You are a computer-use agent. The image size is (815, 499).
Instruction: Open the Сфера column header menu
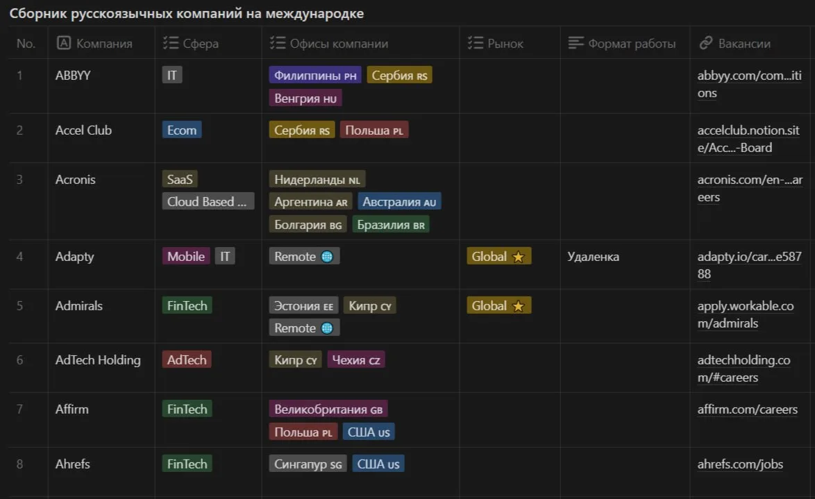click(x=201, y=44)
